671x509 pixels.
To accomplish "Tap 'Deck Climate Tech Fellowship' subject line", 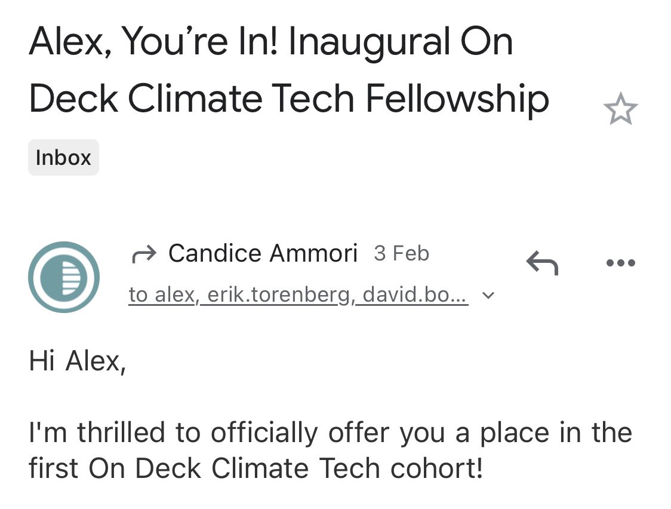I will [x=289, y=99].
